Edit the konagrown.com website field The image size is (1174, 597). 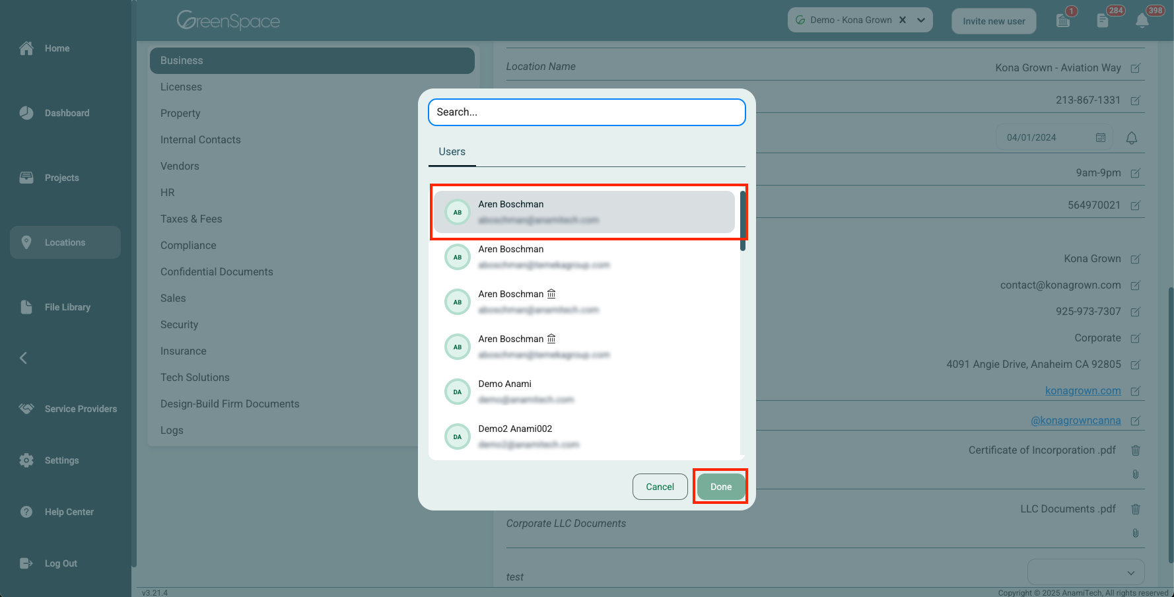tap(1136, 391)
